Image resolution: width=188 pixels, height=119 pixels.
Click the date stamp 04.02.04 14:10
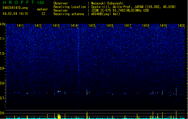click(x=15, y=14)
